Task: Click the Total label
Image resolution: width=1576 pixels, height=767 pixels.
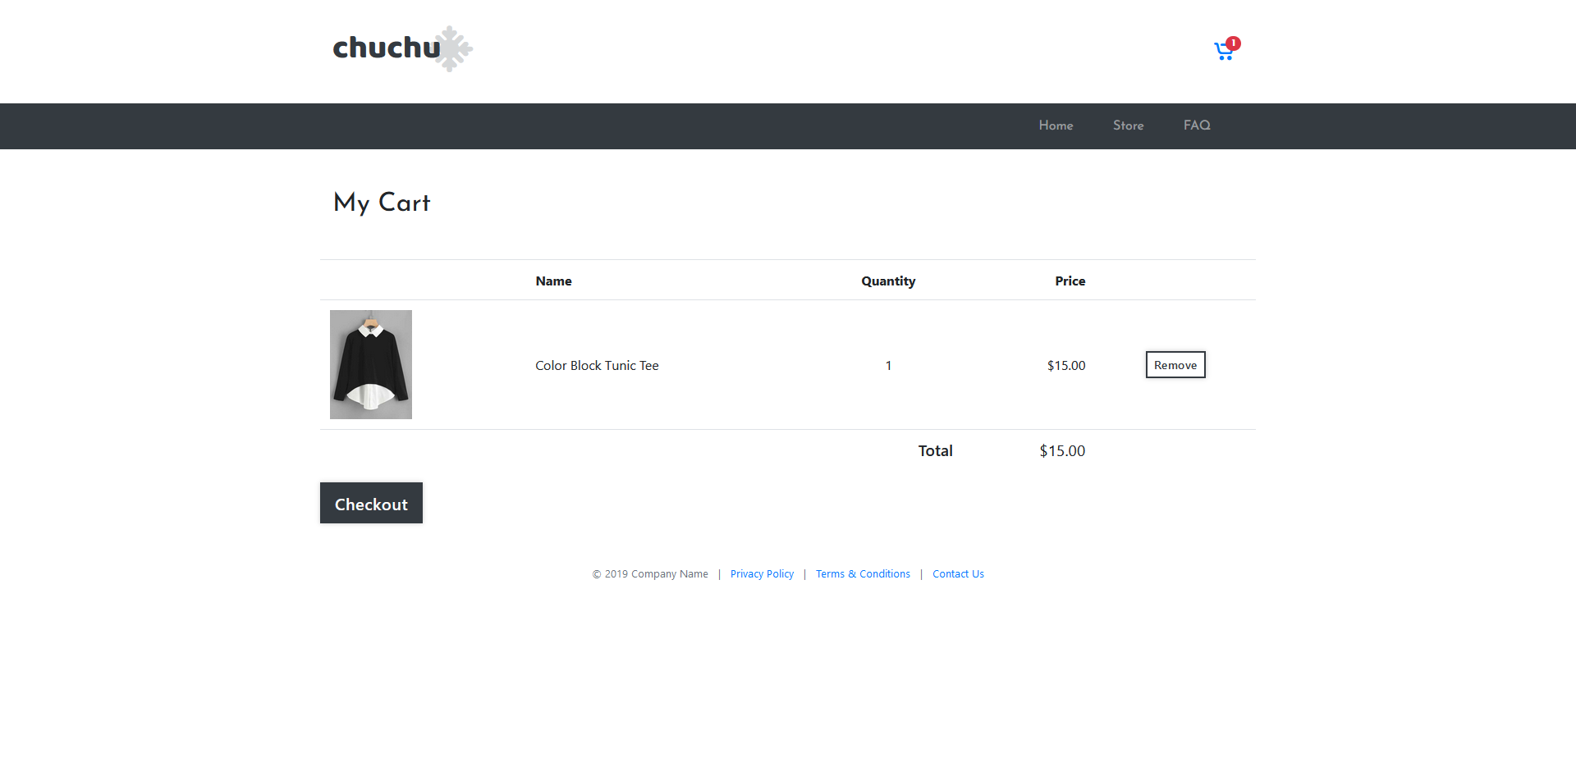Action: [935, 451]
